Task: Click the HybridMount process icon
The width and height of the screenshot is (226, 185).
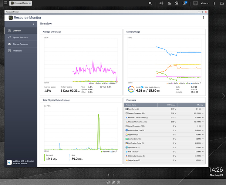Action: click(127, 147)
